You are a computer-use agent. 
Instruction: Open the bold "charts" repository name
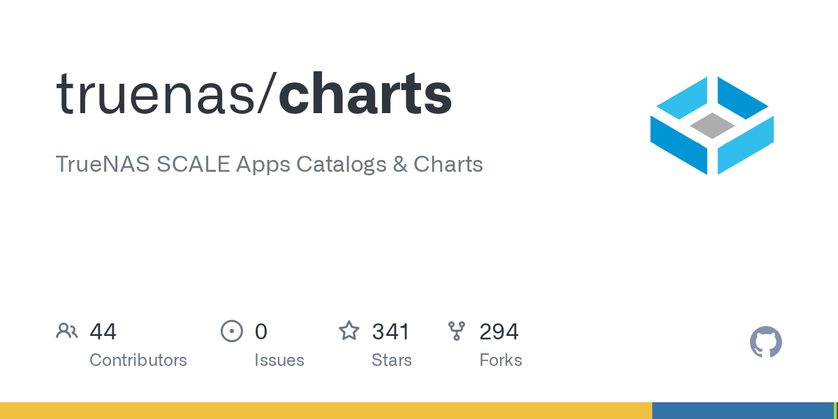365,94
